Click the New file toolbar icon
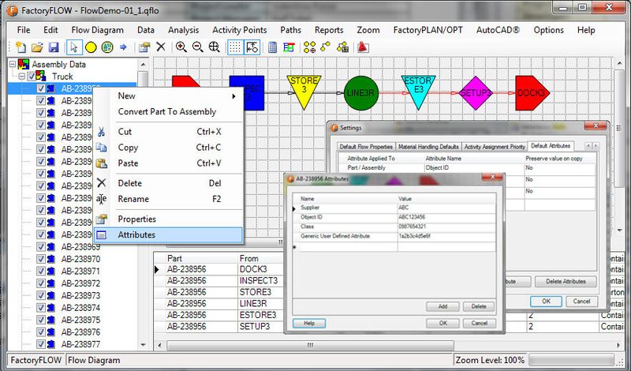Viewport: 631px width, 371px height. point(21,47)
